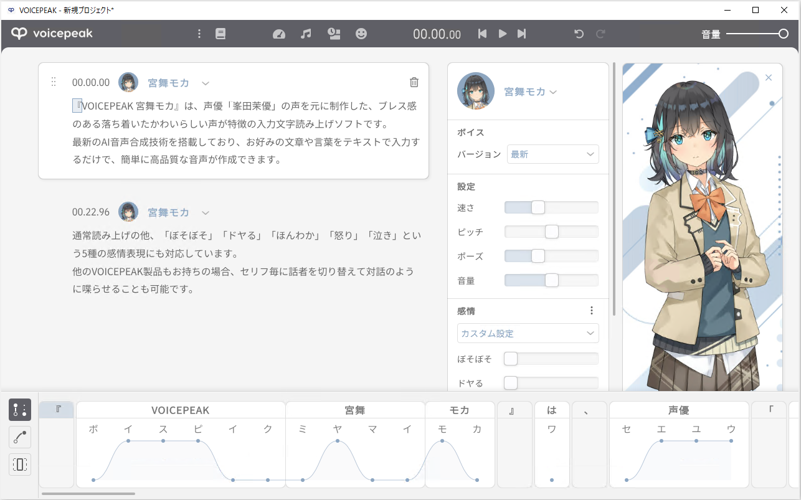Select the pitch curve editing mode icon
The image size is (801, 500).
[x=19, y=437]
